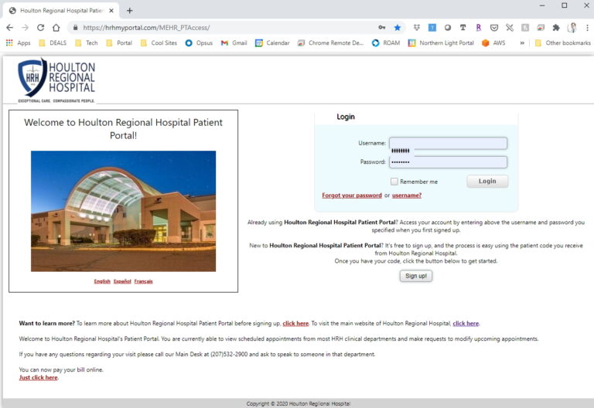Expand the hidden bookmarks overflow chevron
Viewport: 594px width, 408px height.
(x=522, y=43)
